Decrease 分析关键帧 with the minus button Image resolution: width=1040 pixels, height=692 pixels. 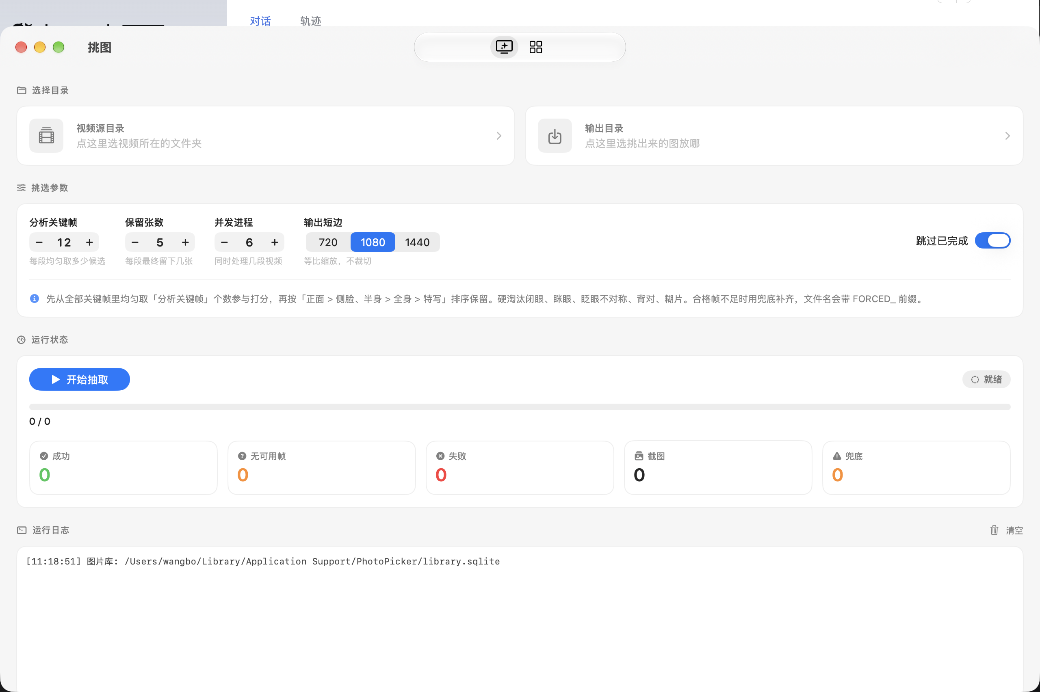pyautogui.click(x=39, y=242)
